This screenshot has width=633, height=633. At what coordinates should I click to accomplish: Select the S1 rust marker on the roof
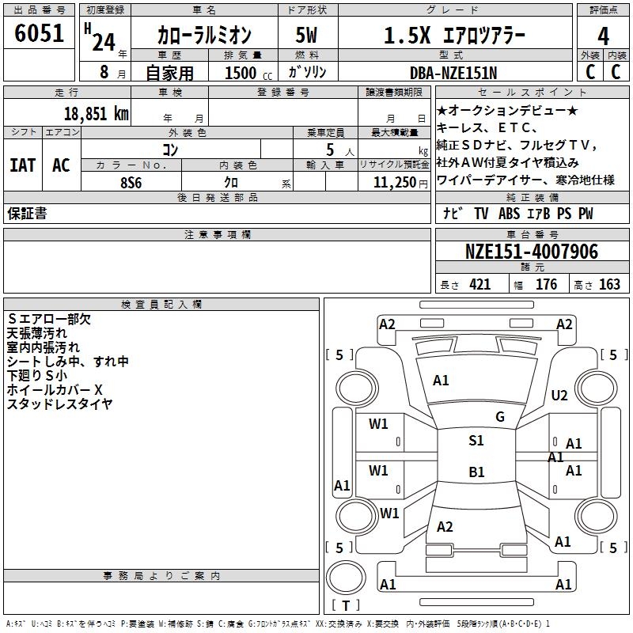pyautogui.click(x=476, y=441)
